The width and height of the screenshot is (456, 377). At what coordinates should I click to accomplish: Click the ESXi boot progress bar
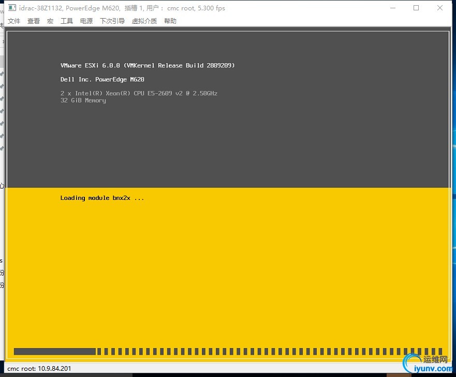[228, 352]
